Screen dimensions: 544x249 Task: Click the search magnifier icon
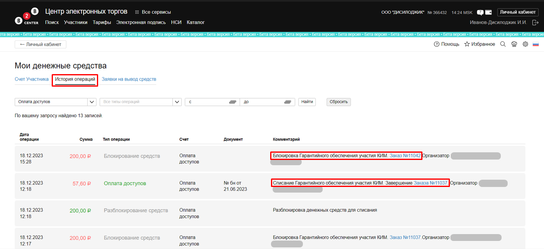click(503, 44)
